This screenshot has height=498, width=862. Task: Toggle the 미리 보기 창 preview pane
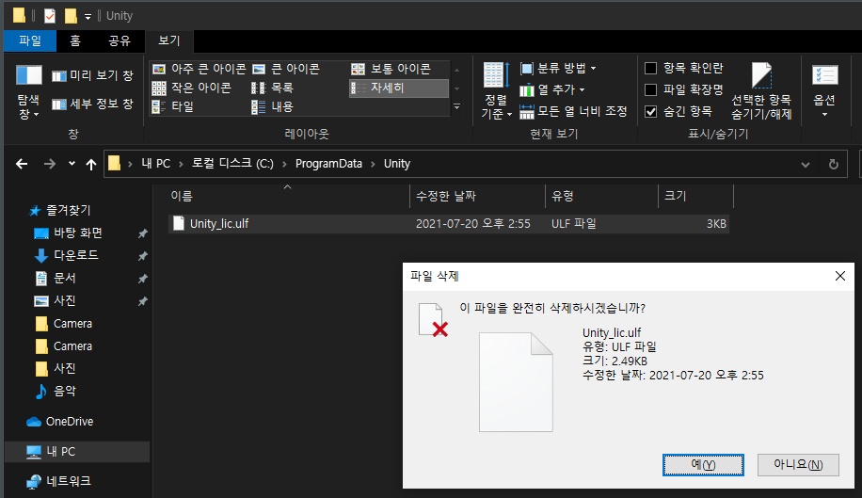coord(92,76)
